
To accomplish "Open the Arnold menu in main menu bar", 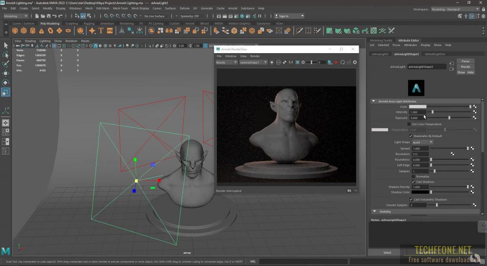I will (233, 9).
